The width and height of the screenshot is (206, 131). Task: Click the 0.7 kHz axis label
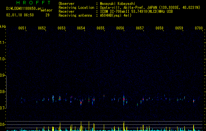pos(2,108)
